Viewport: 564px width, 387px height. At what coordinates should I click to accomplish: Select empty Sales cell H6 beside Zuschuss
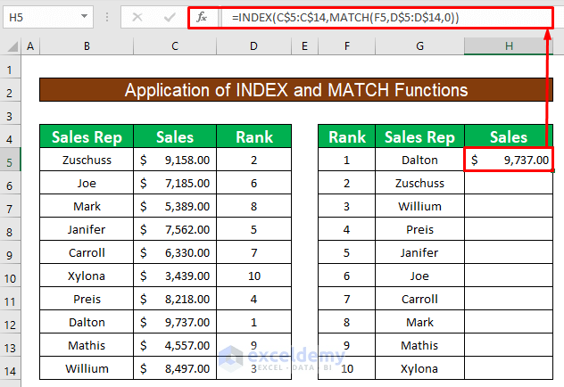coord(509,184)
